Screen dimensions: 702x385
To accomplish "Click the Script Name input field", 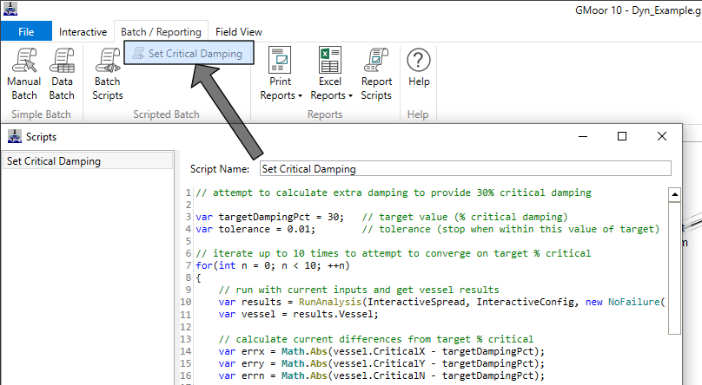I will point(465,169).
